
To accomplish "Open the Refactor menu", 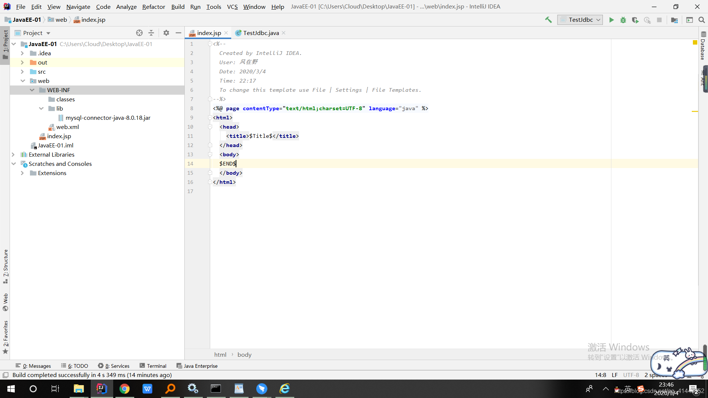I will pos(153,7).
